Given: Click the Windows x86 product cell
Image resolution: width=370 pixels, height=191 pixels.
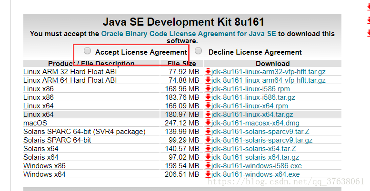Looking at the screenshot, I should coord(91,165).
